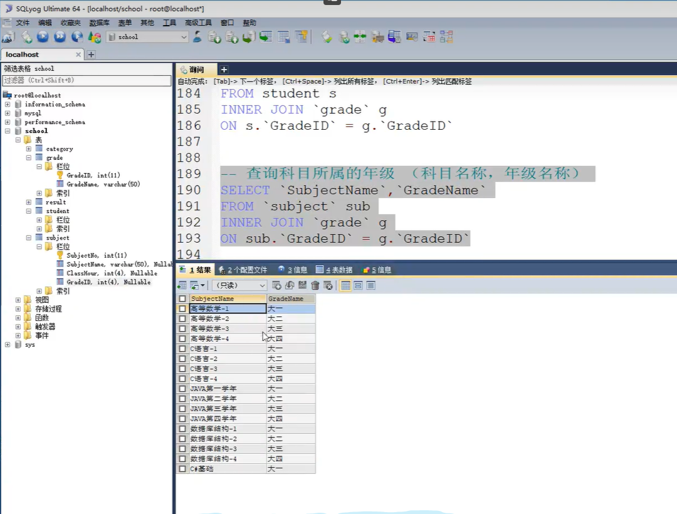Viewport: 677px width, 514px height.
Task: Open the 数据库 menu
Action: point(99,23)
